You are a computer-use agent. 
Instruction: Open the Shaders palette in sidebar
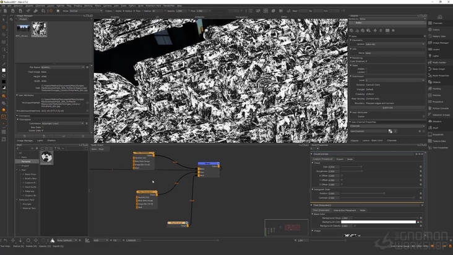436,121
